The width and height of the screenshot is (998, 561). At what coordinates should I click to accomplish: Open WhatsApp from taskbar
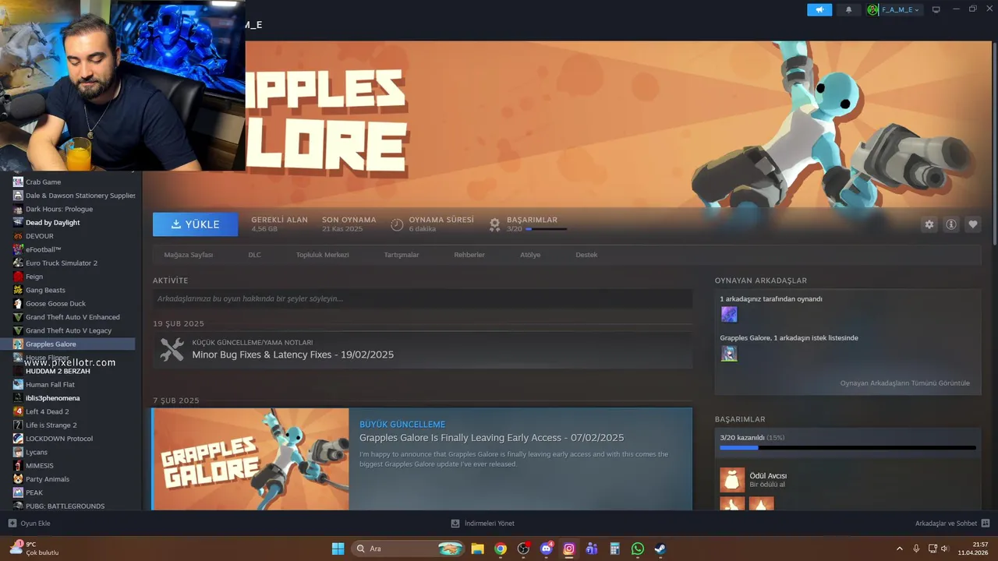pyautogui.click(x=638, y=549)
